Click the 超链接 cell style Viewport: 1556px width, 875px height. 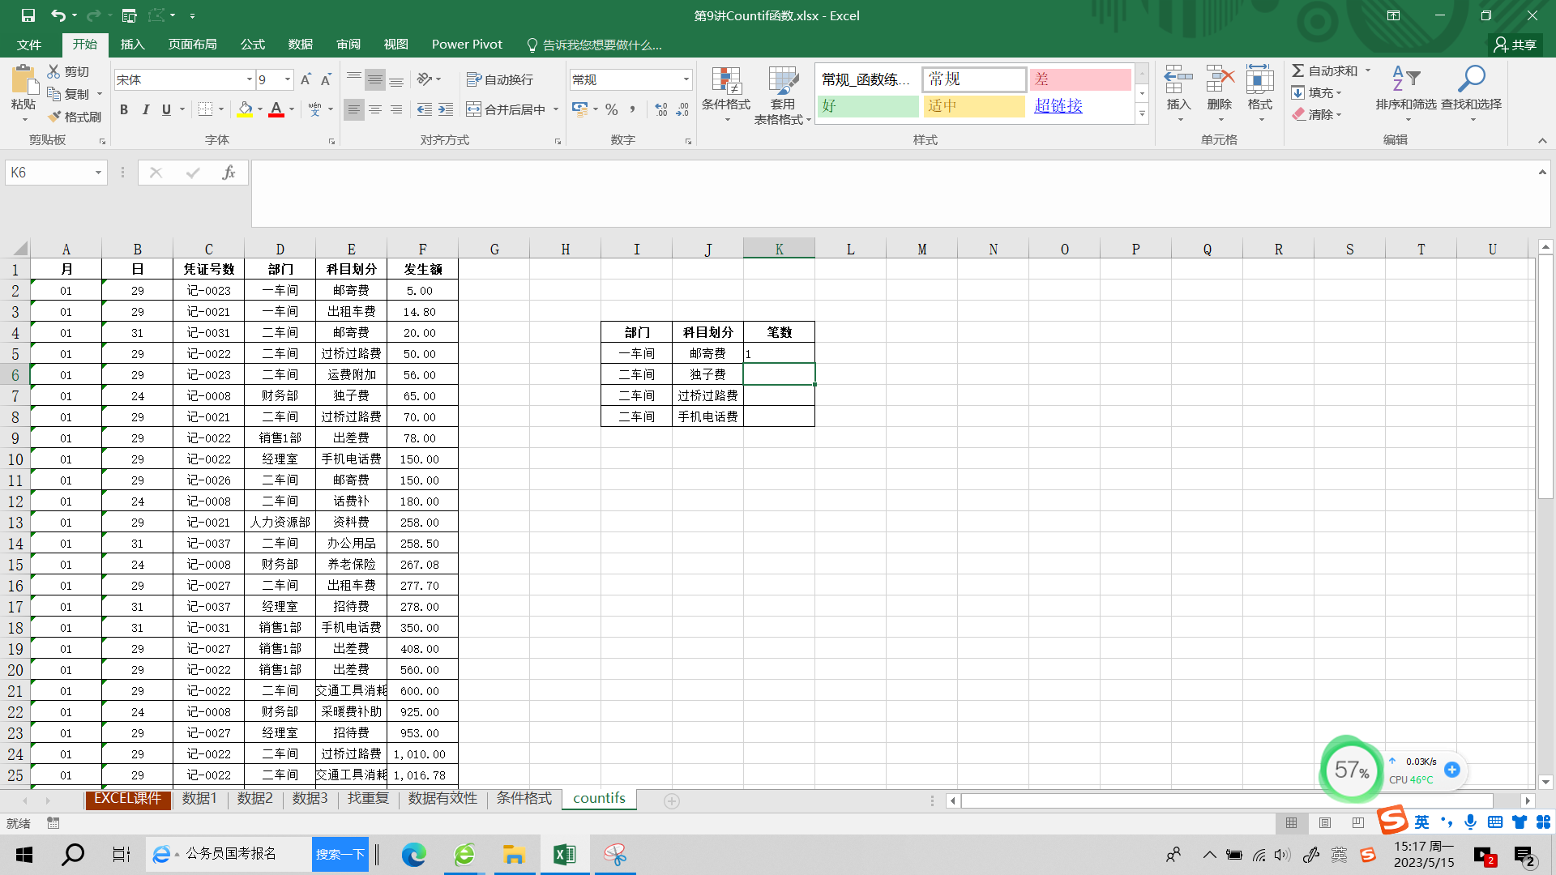click(1058, 106)
